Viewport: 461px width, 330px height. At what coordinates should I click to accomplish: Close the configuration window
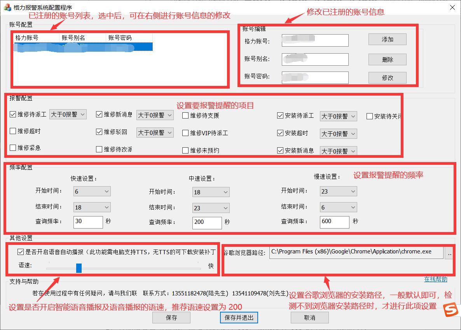click(x=452, y=7)
